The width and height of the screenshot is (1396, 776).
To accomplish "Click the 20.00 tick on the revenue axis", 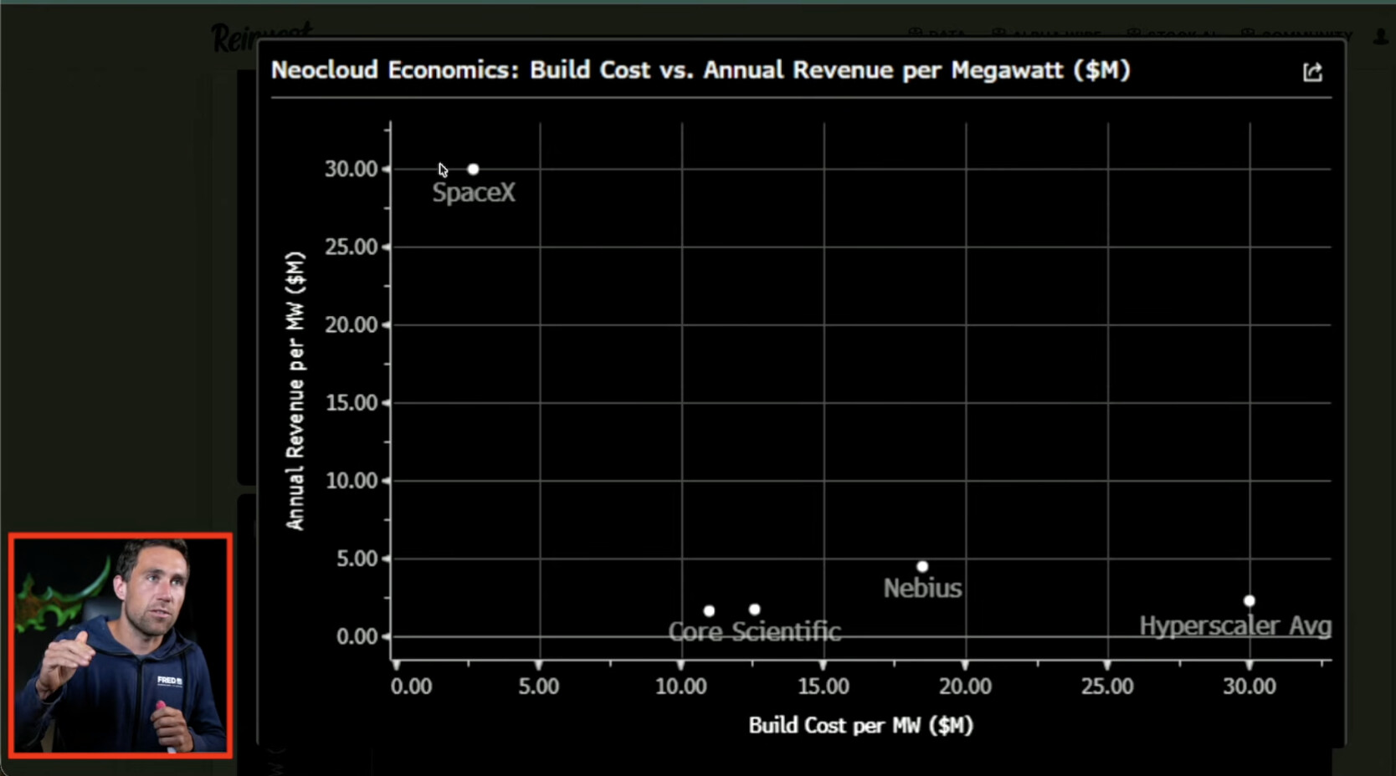I will pyautogui.click(x=352, y=324).
